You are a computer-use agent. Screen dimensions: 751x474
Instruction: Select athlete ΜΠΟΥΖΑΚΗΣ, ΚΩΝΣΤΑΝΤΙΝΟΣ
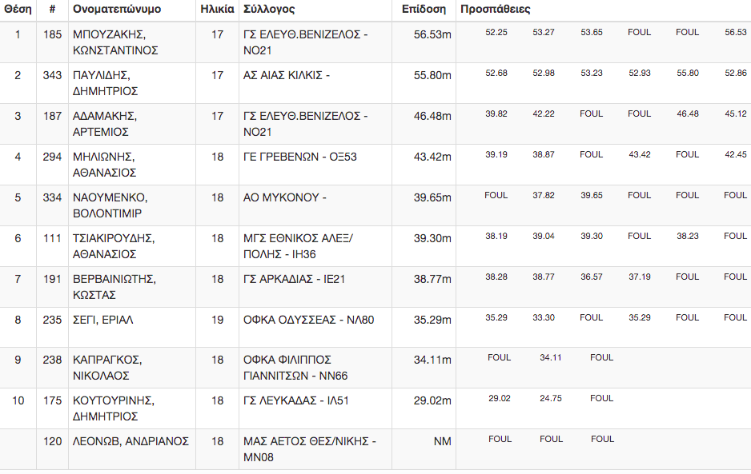[115, 42]
